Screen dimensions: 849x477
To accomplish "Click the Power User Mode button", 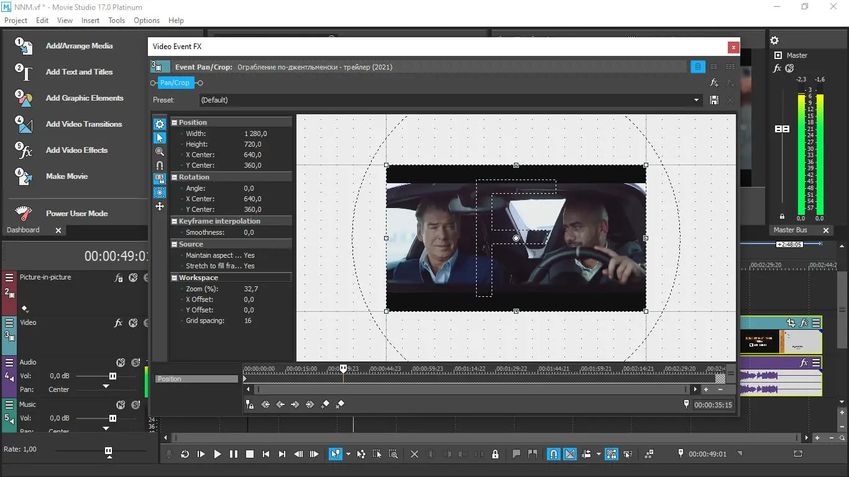I will coord(76,214).
